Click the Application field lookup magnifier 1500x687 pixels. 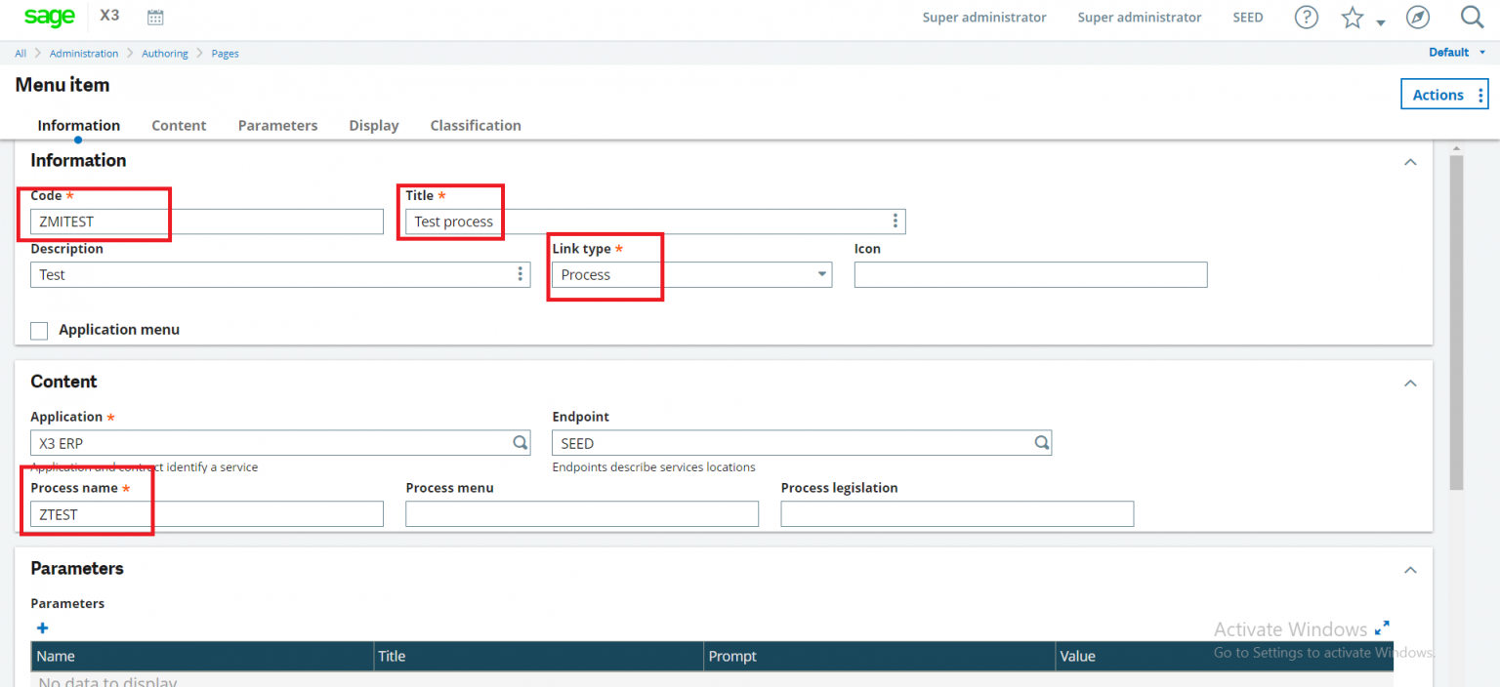[520, 442]
